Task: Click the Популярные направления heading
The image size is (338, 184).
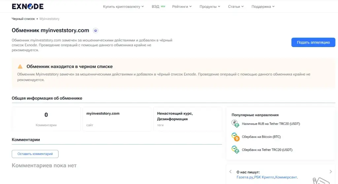Action: (x=255, y=115)
